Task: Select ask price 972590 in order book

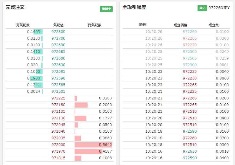Action: tap(58, 78)
